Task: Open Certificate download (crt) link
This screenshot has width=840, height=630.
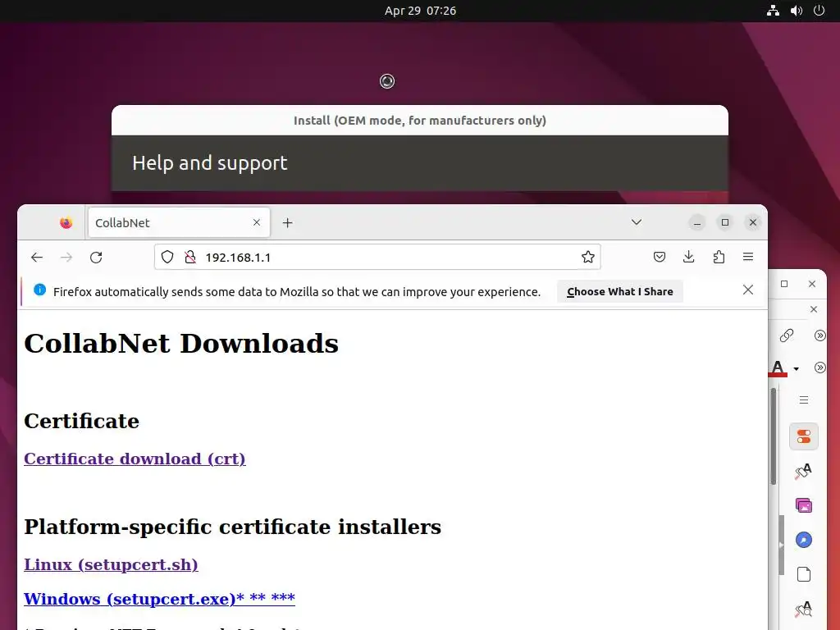Action: 135,459
